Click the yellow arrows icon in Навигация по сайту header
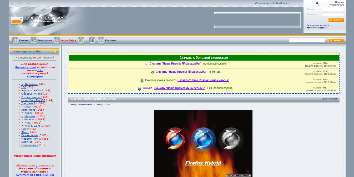The image size is (354, 177). [55, 52]
